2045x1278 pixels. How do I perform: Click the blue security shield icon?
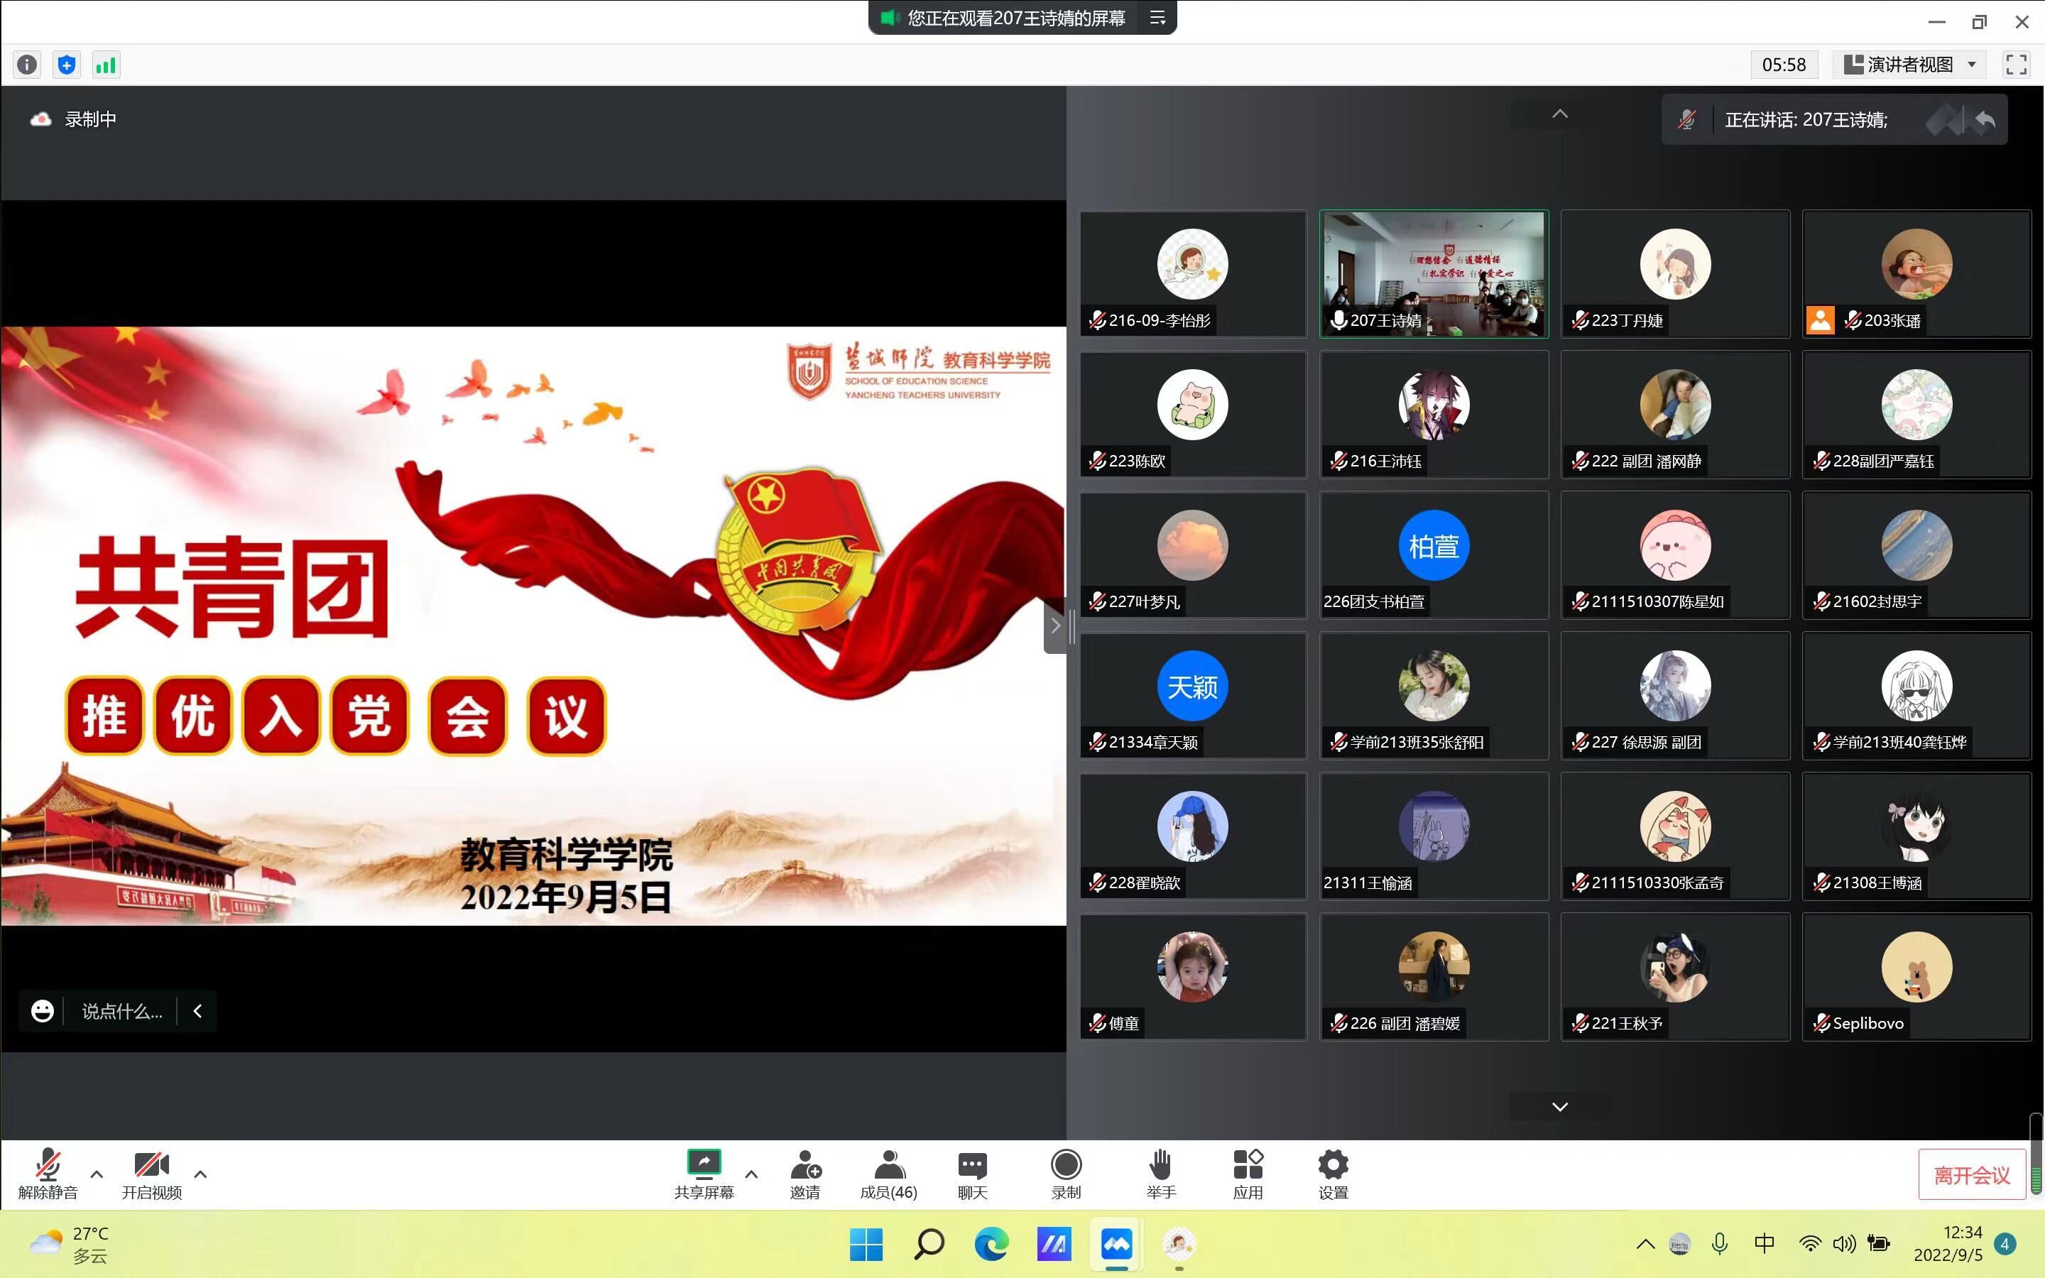67,64
